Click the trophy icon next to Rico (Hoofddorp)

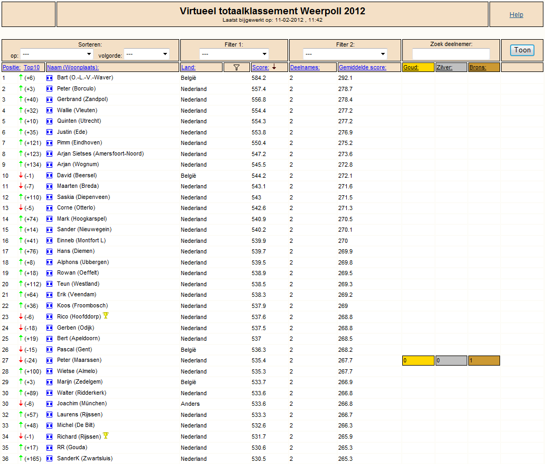coord(106,316)
